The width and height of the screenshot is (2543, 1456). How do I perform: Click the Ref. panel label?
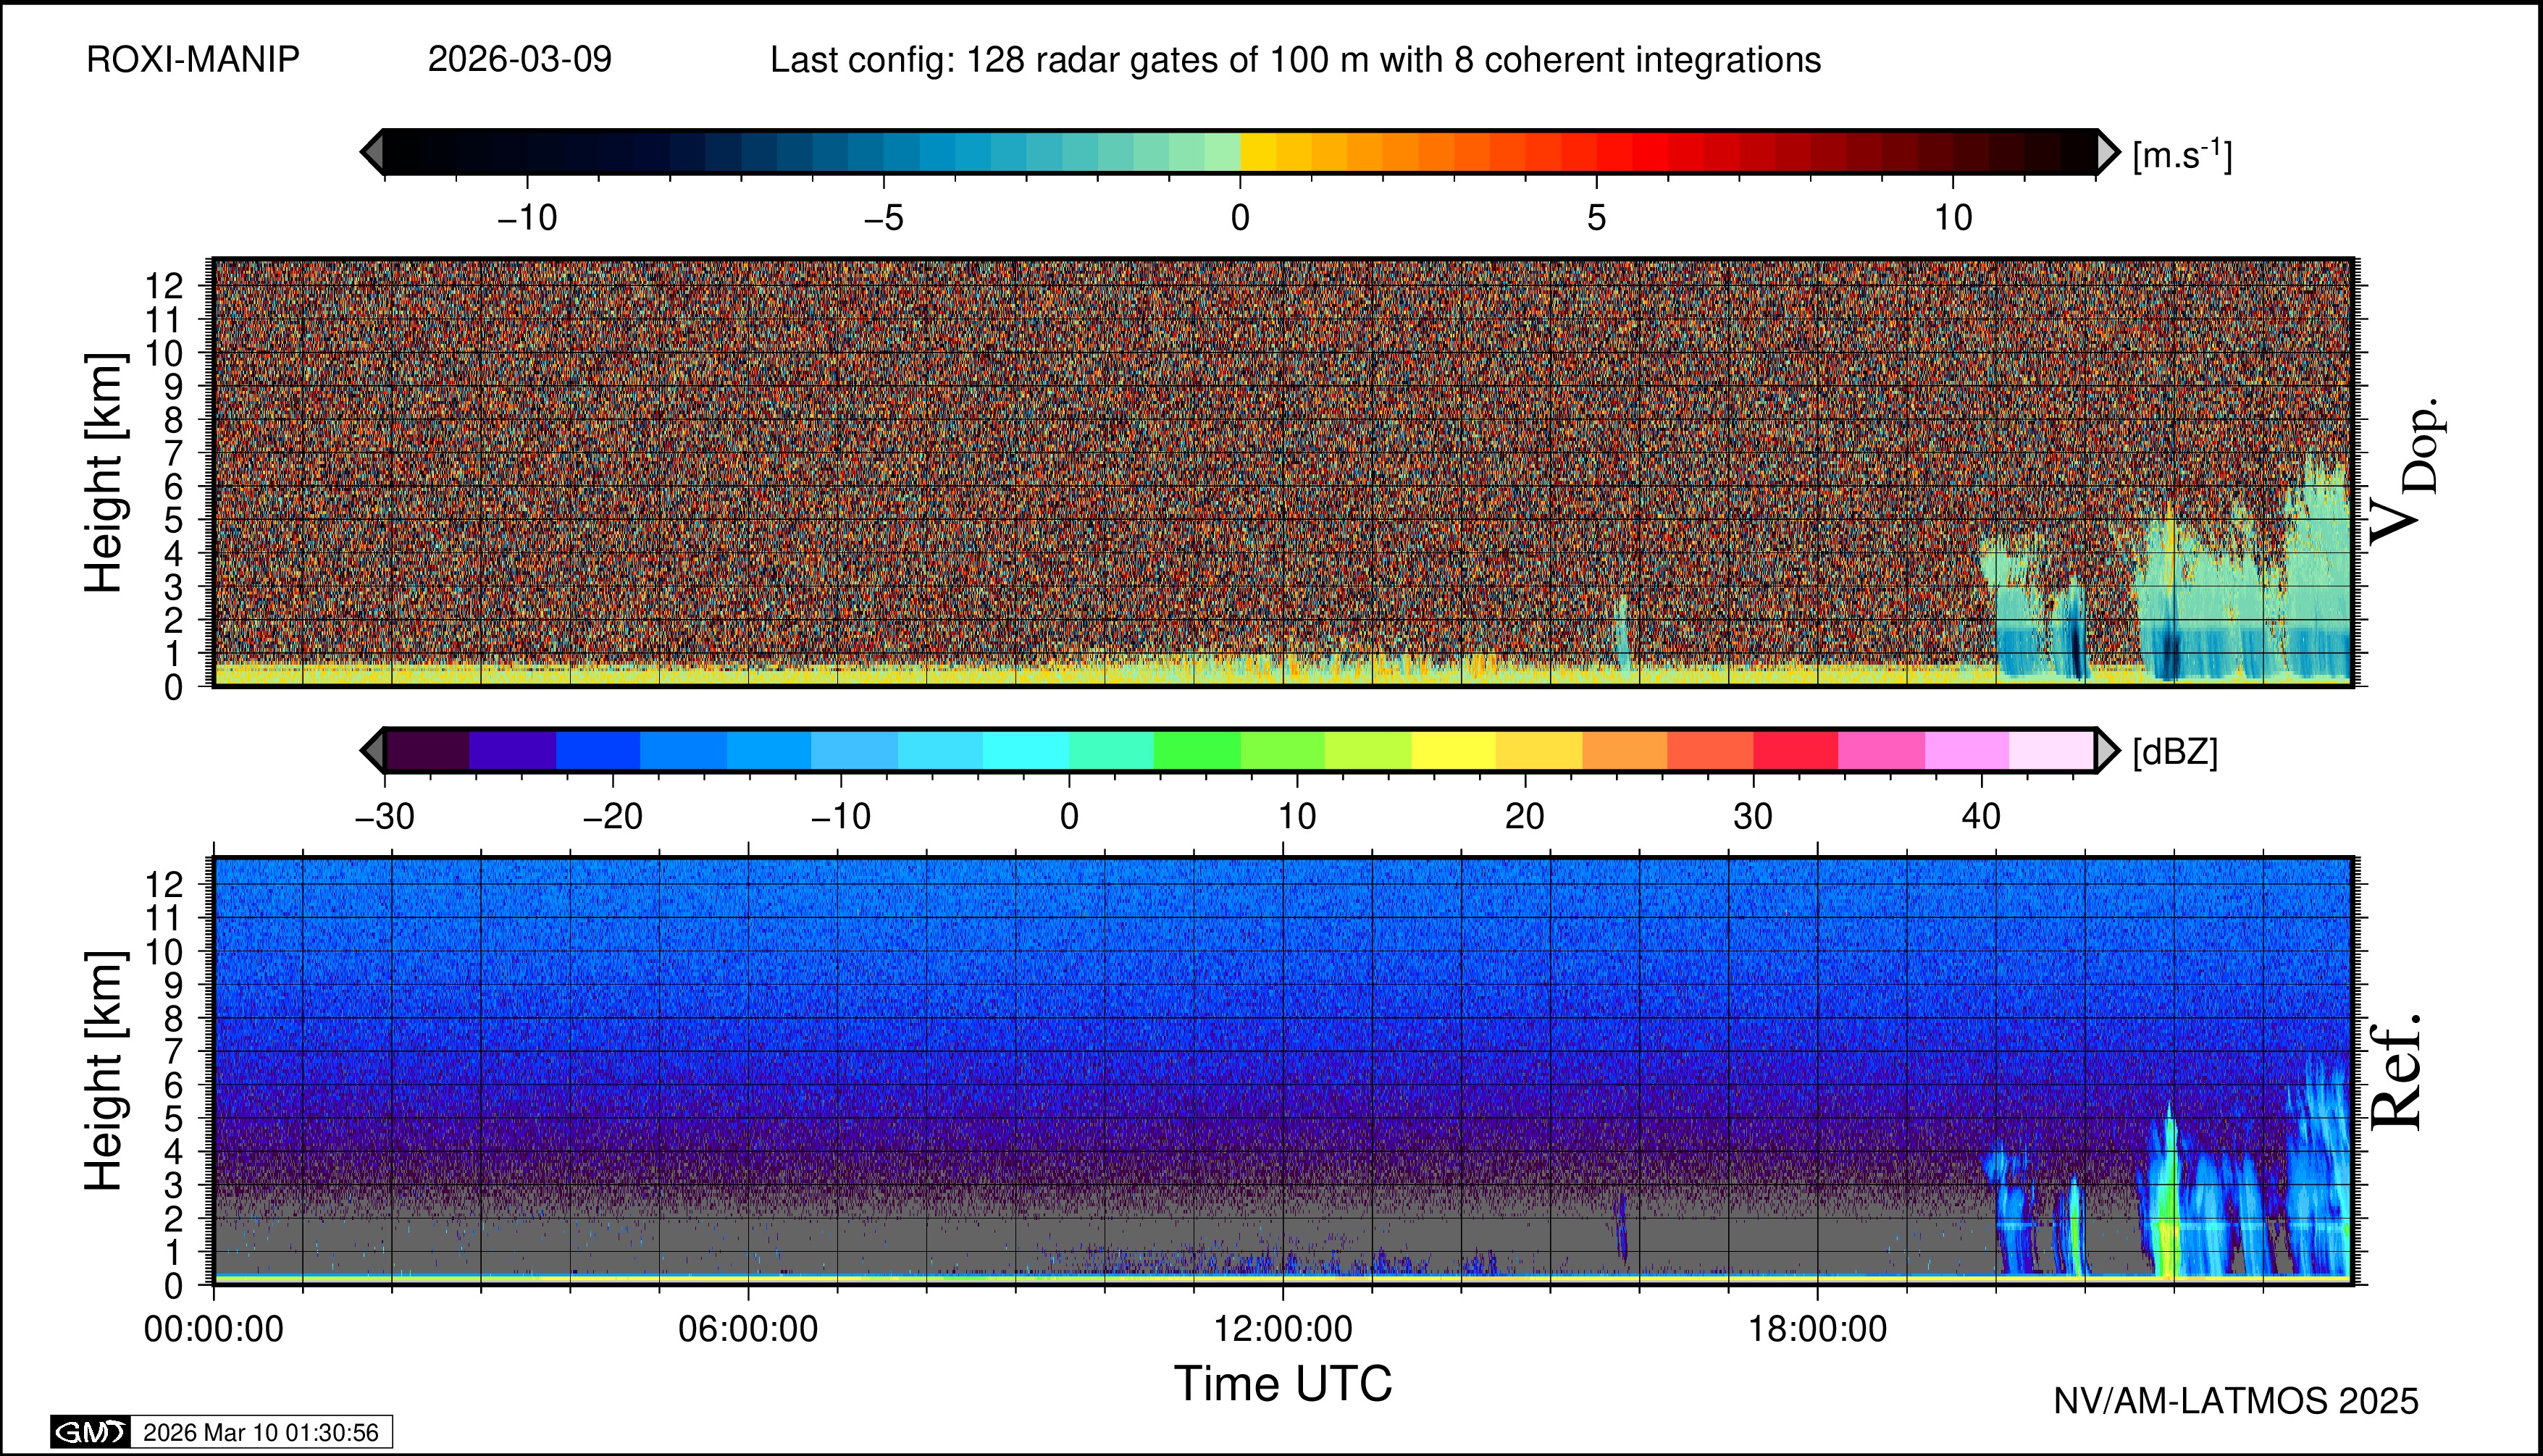coord(2397,1072)
